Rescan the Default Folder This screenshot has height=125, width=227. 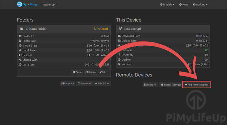click(90, 72)
